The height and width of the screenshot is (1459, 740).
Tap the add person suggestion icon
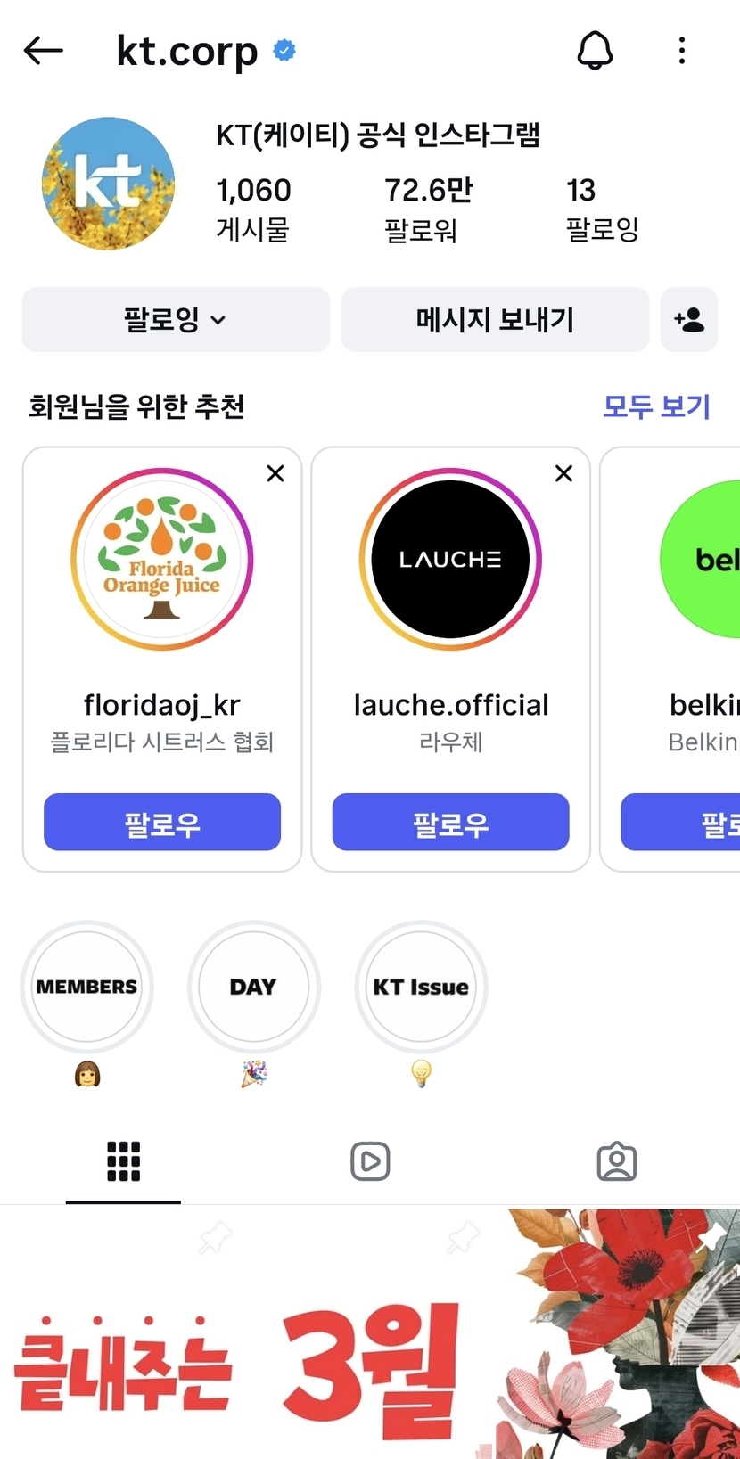pyautogui.click(x=689, y=320)
